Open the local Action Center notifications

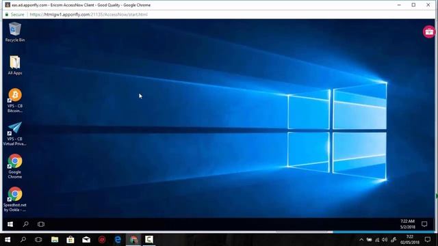click(x=428, y=240)
